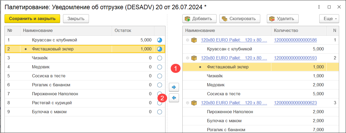Click empty circle status icon for Сосиска в тесте

tap(160, 76)
